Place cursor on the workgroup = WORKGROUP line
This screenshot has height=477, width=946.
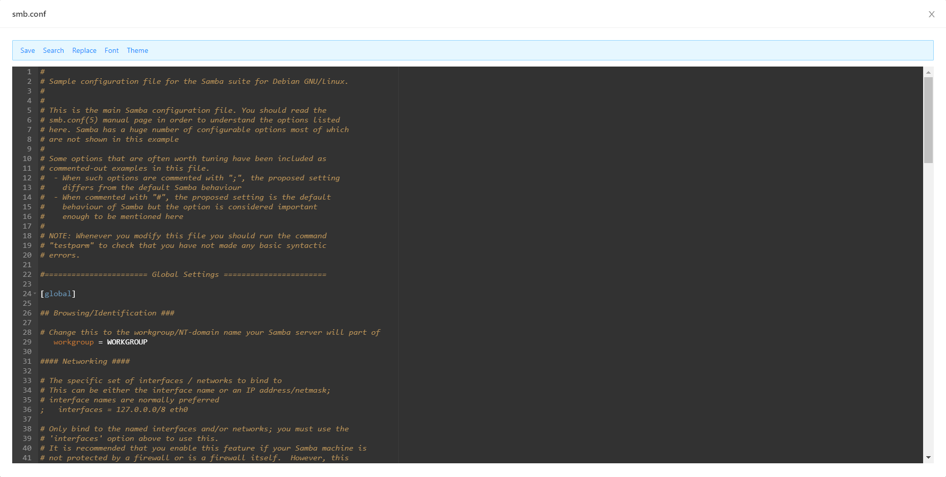click(x=100, y=342)
